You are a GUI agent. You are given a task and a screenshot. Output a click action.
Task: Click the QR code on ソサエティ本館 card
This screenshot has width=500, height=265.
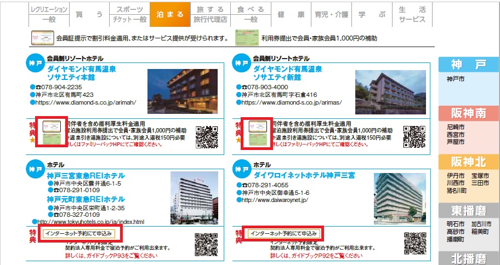[207, 137]
